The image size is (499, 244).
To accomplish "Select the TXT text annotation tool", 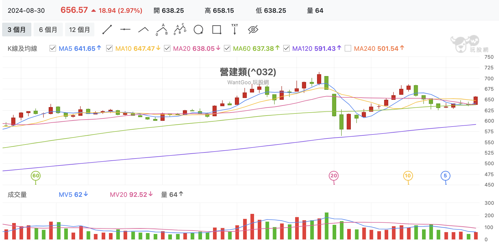I will click(x=235, y=30).
